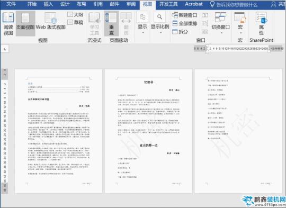This screenshot has width=286, height=208.
Task: Open the Insert (插入) ribbon tab
Action: (48, 4)
